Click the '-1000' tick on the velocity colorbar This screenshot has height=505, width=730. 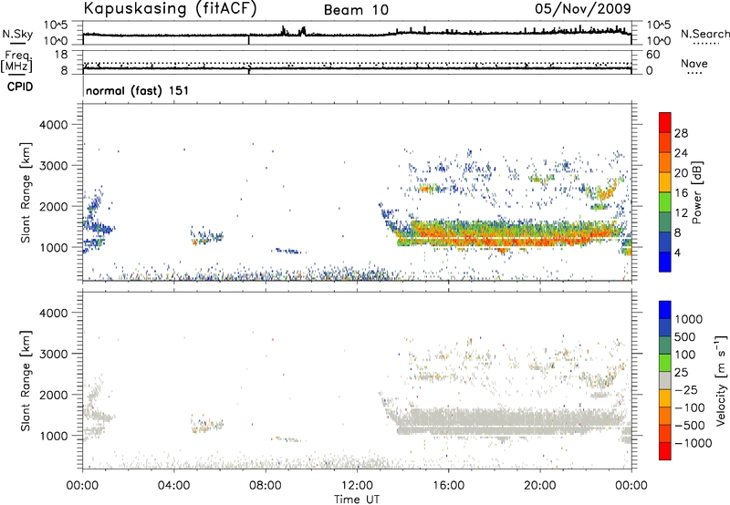[693, 443]
